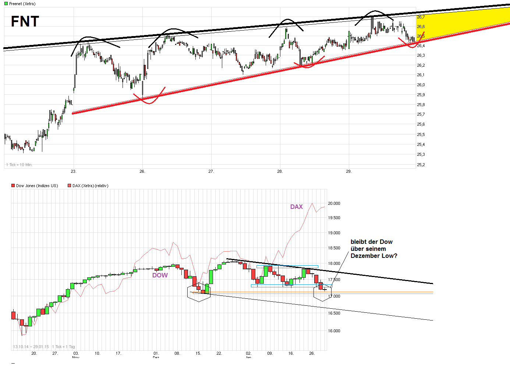Click the 25,8 price axis label
Image resolution: width=510 pixels, height=375 pixels.
421,105
